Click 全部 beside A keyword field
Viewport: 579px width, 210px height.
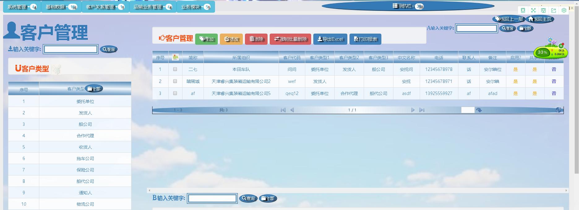(x=525, y=28)
